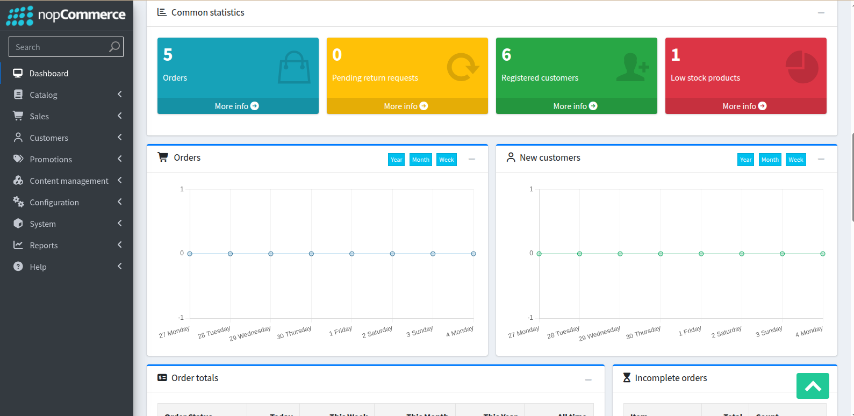Collapse the Orders chart panel

click(x=472, y=159)
